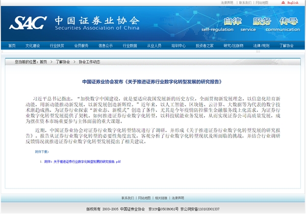This screenshot has width=306, height=214.
Task: Open footer 法律声明 link
Action: (178, 198)
